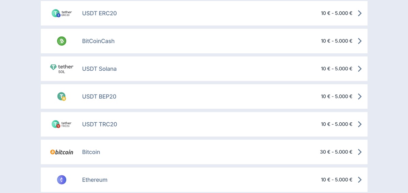The image size is (408, 193).
Task: Click the USDT BEP20 coin icon
Action: 62,96
